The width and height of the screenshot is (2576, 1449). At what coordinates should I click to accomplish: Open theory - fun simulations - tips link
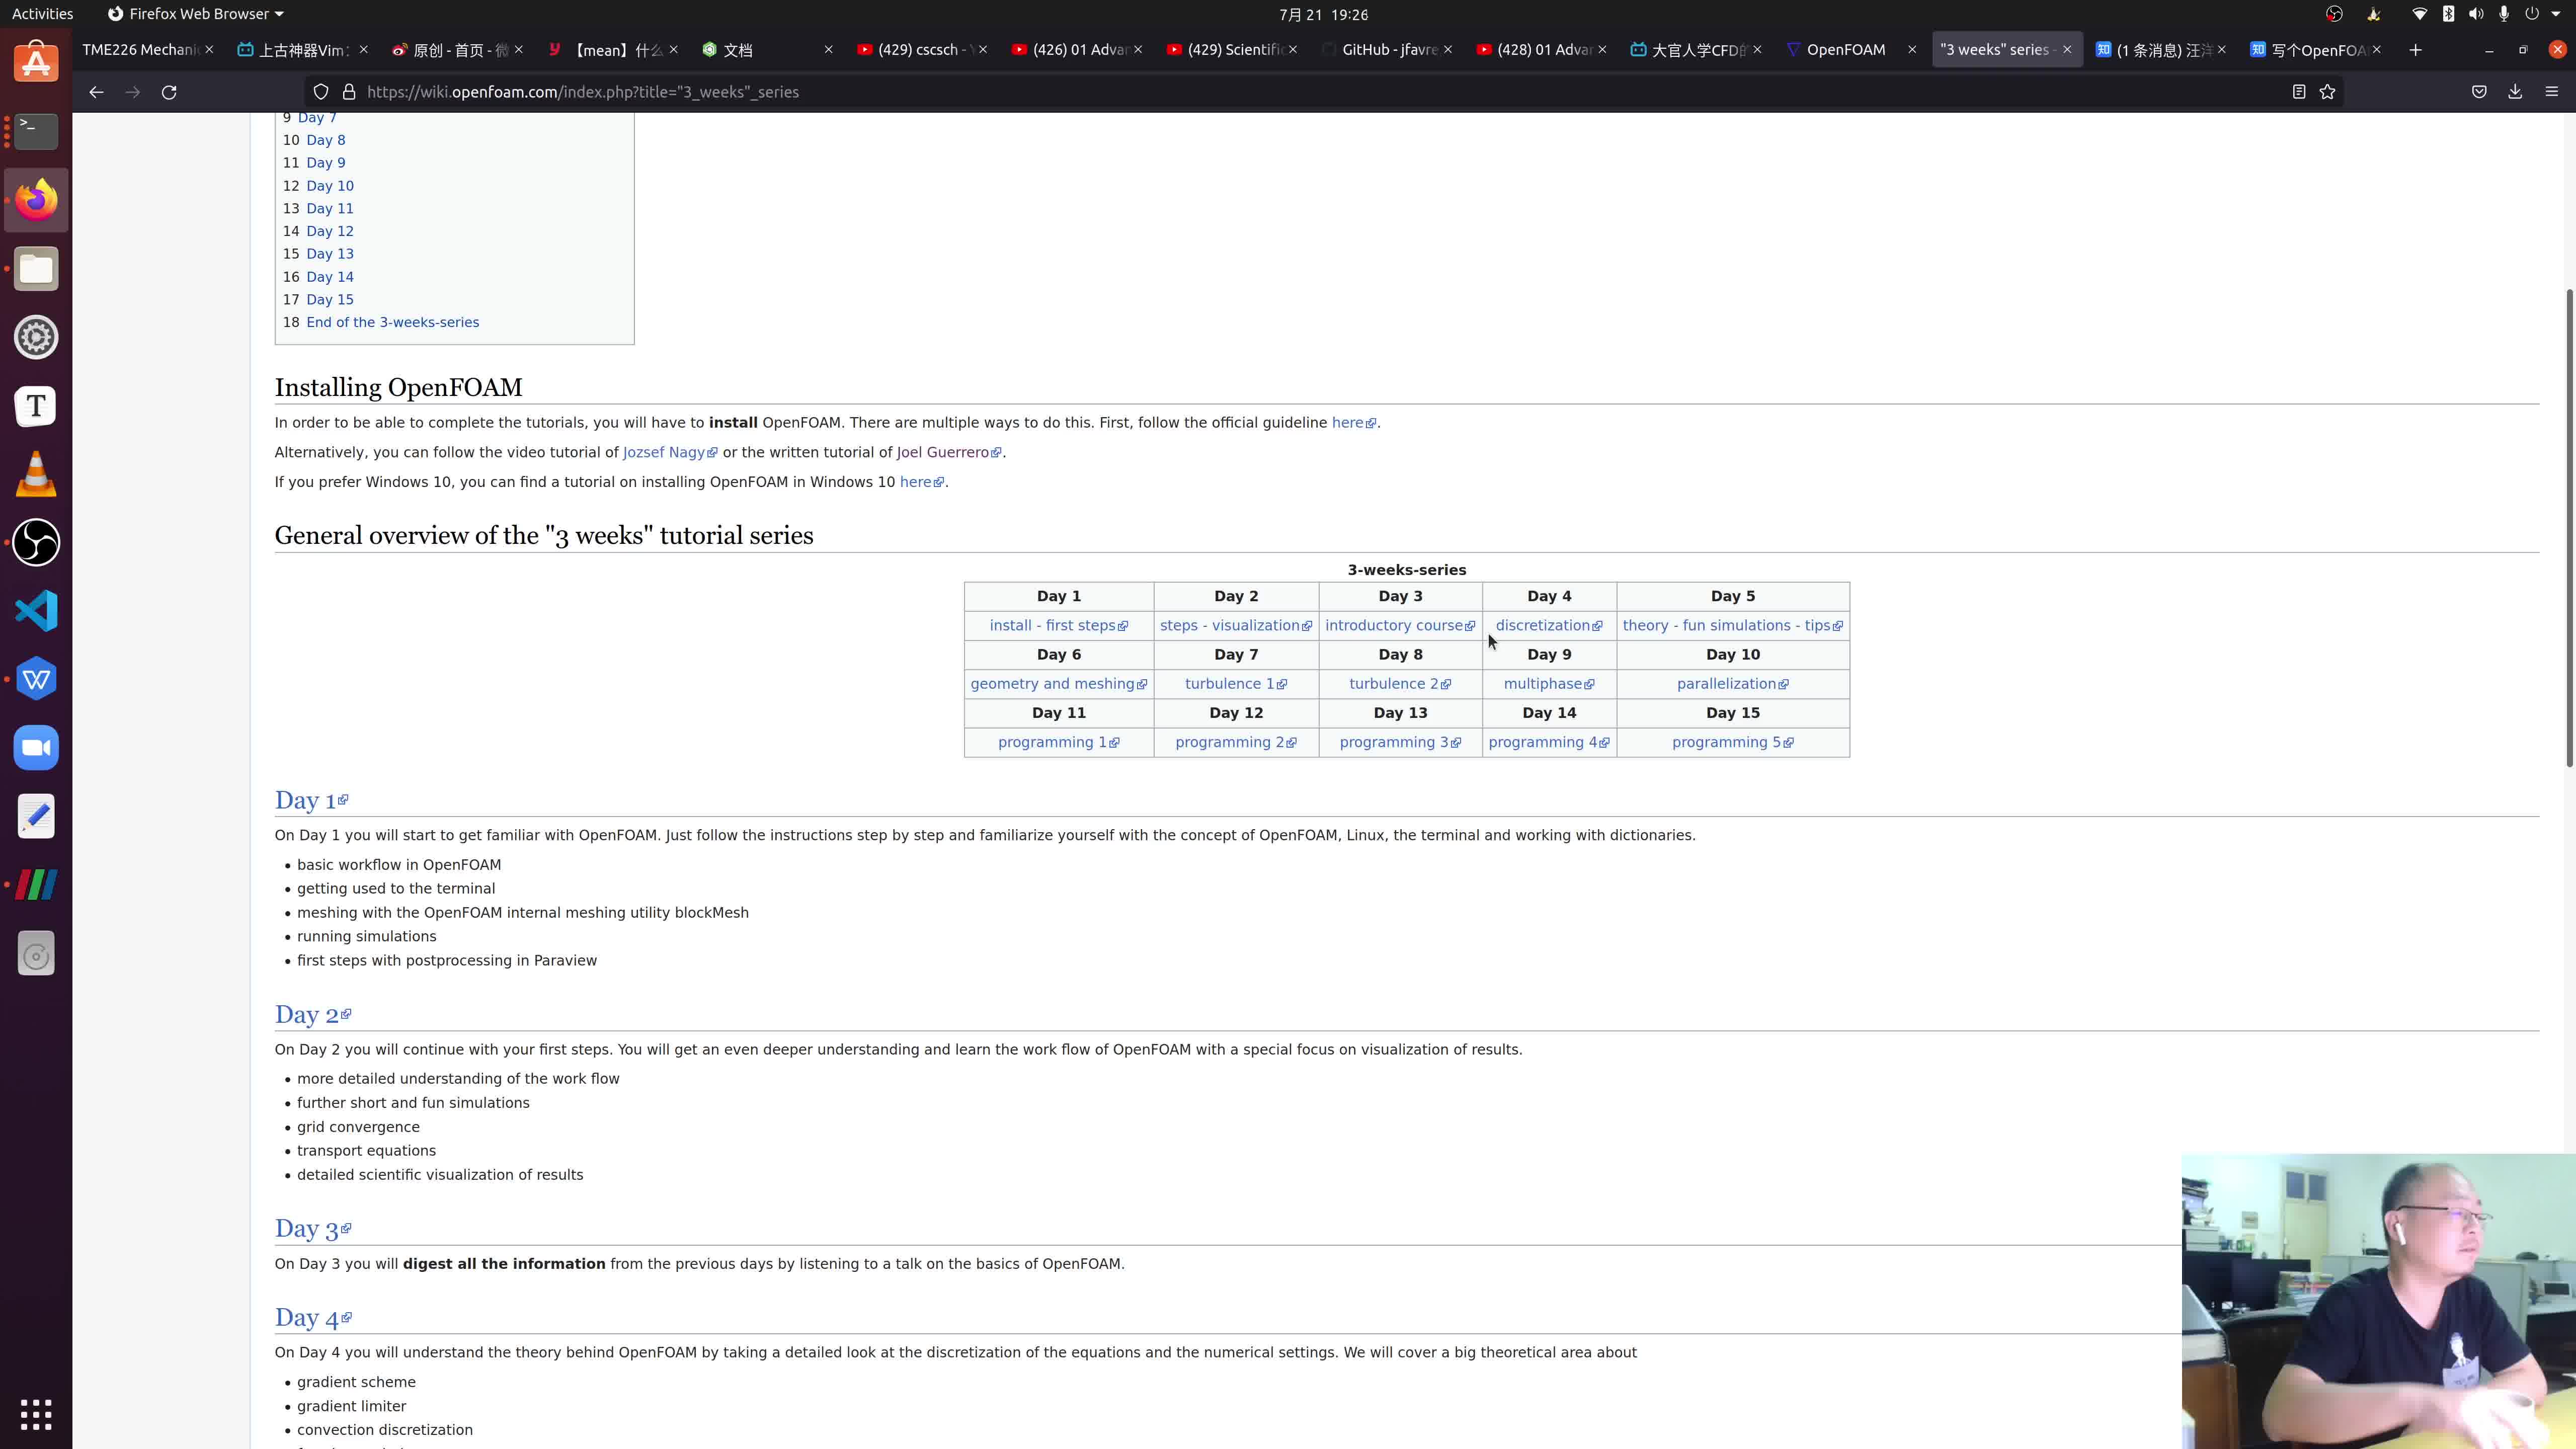pos(1732,626)
